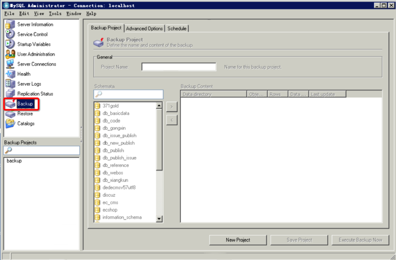Open the Health graph icon

coord(10,74)
